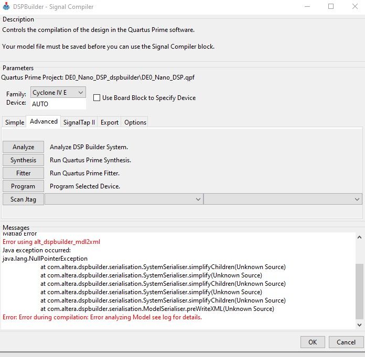The height and width of the screenshot is (357, 365).
Task: Click the Scan Jtag button
Action: (x=23, y=199)
